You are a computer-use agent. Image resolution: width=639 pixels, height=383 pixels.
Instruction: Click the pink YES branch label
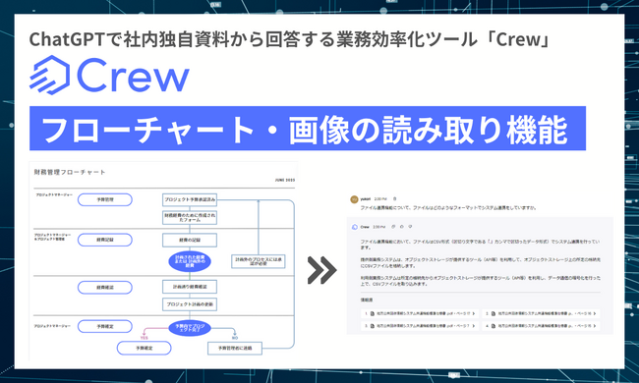(x=144, y=338)
